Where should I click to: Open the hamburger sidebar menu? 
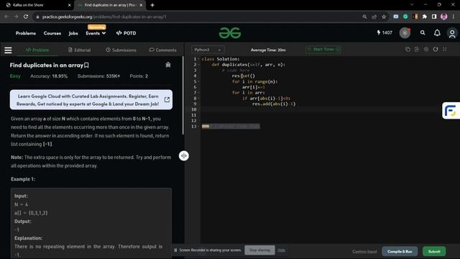[8, 50]
